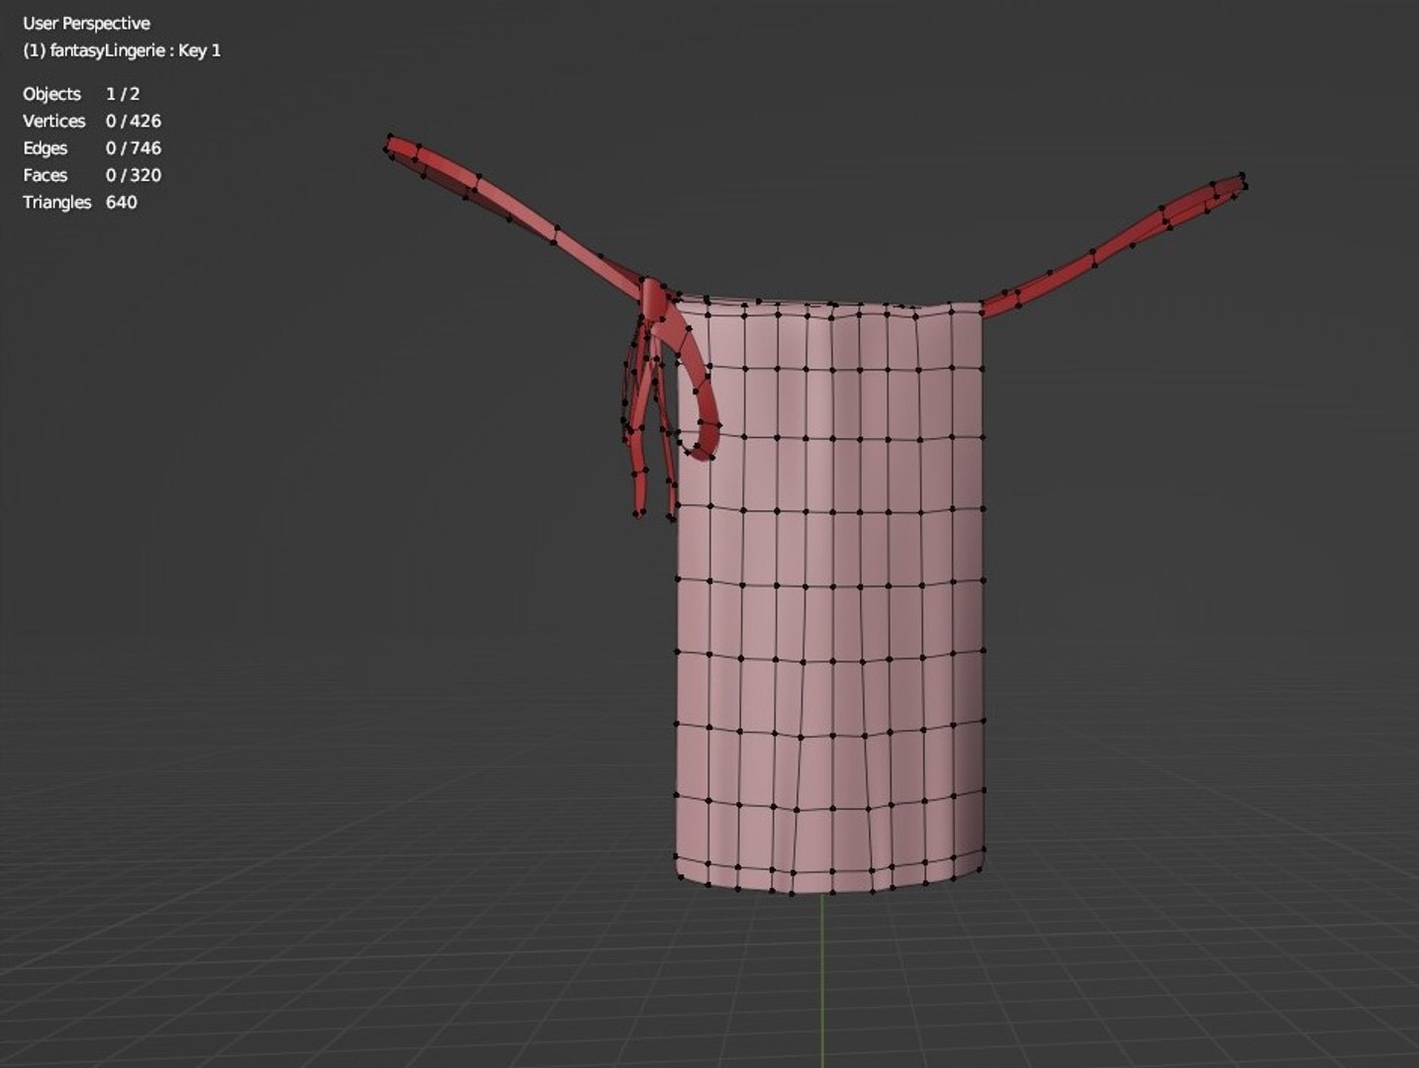
Task: Click the Triangles count '640'
Action: (x=122, y=202)
